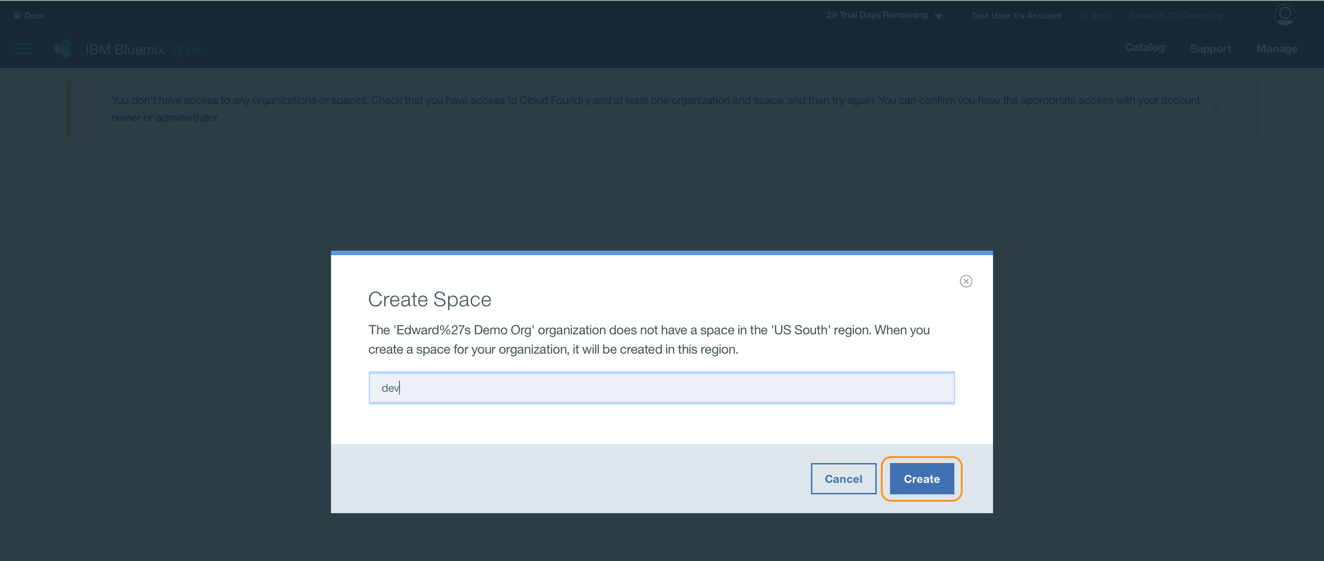Close the Create Space dialog
This screenshot has height=561, width=1324.
coord(965,281)
